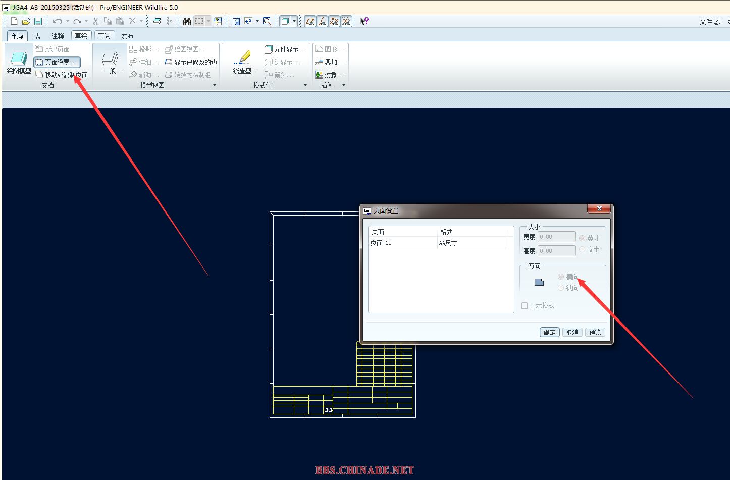The image size is (730, 480).
Task: Toggle coordinate system display icon
Action: [x=346, y=21]
